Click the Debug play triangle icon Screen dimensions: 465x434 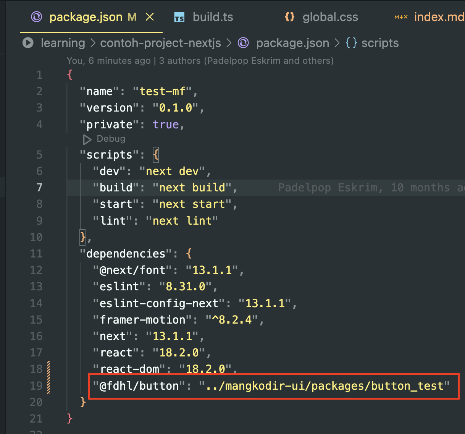[x=87, y=139]
